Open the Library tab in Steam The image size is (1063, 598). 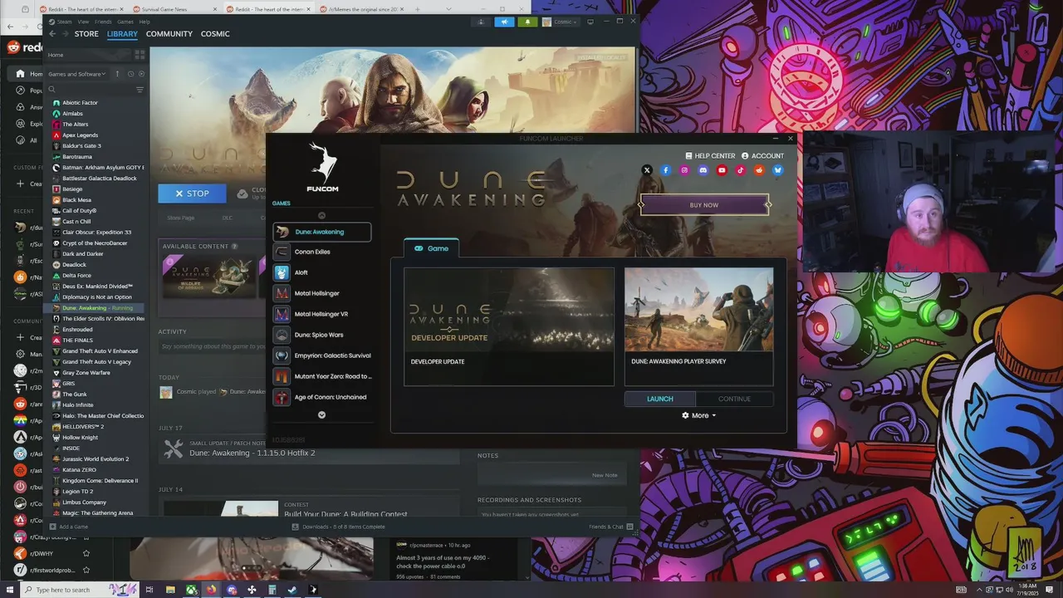pos(122,34)
